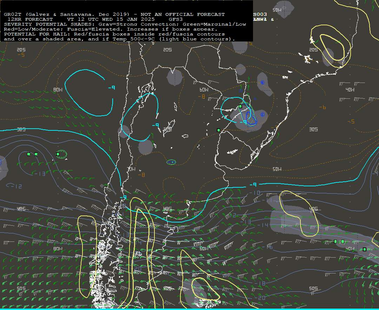This screenshot has width=379, height=310.
Task: Click the 'GFS3' model label
Action: pyautogui.click(x=176, y=19)
